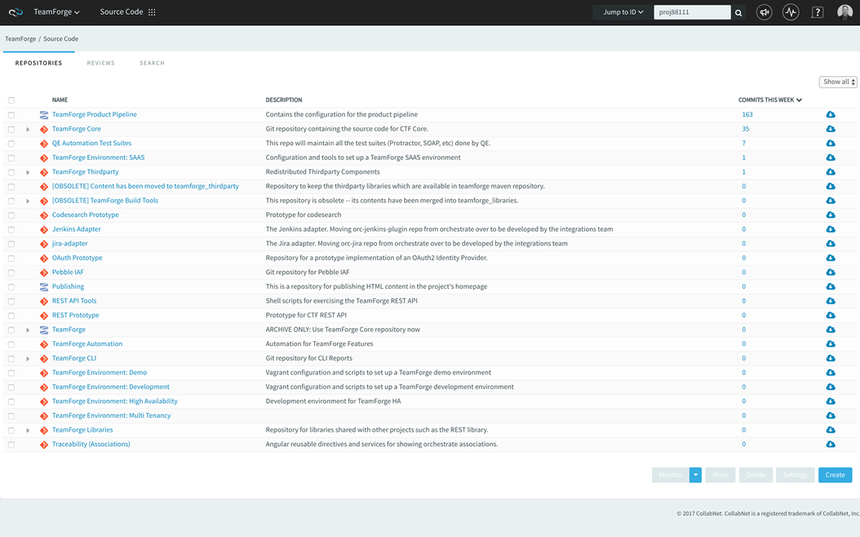This screenshot has height=537, width=860.
Task: Open the TeamForge Environment: Demo repository link
Action: tap(100, 372)
